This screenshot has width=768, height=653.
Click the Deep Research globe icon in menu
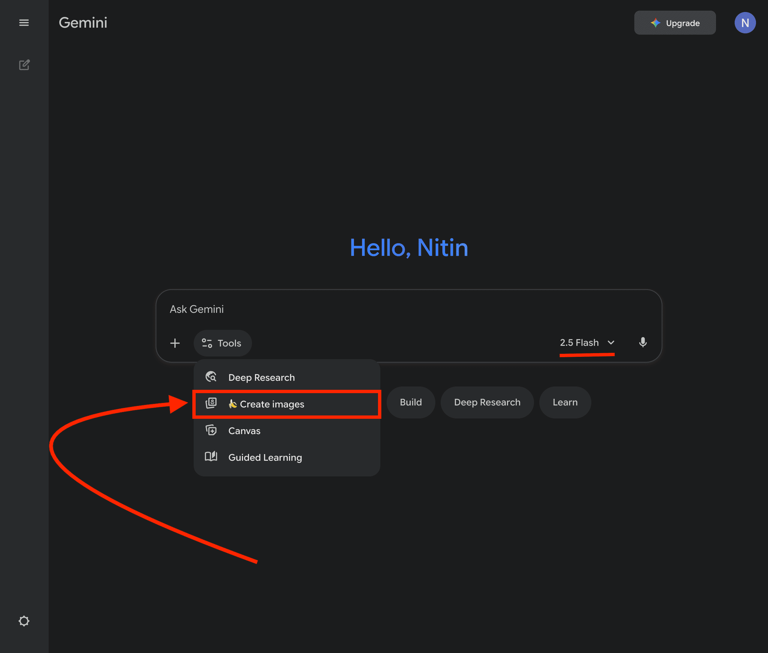tap(211, 377)
